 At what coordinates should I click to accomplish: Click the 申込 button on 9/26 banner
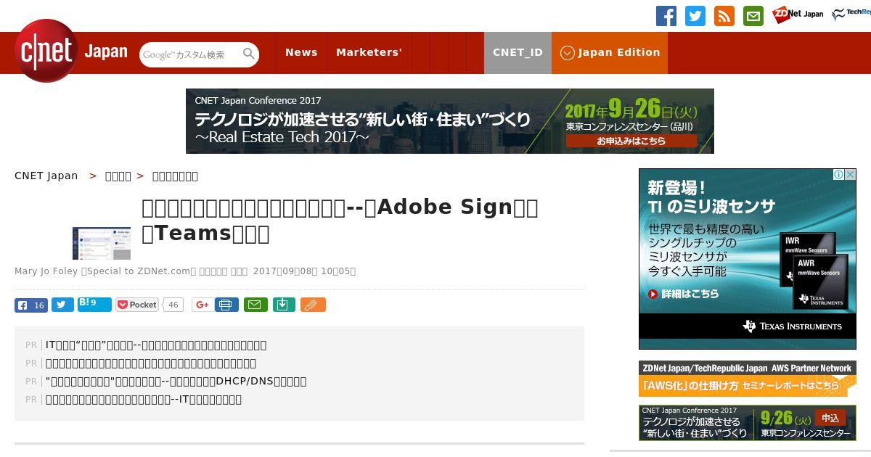tap(830, 418)
